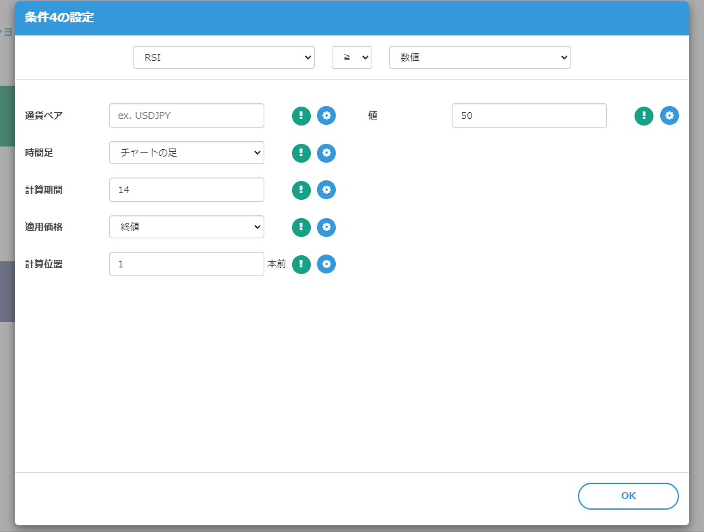Click the info icon for 適用価格
Image resolution: width=704 pixels, height=532 pixels.
(301, 228)
